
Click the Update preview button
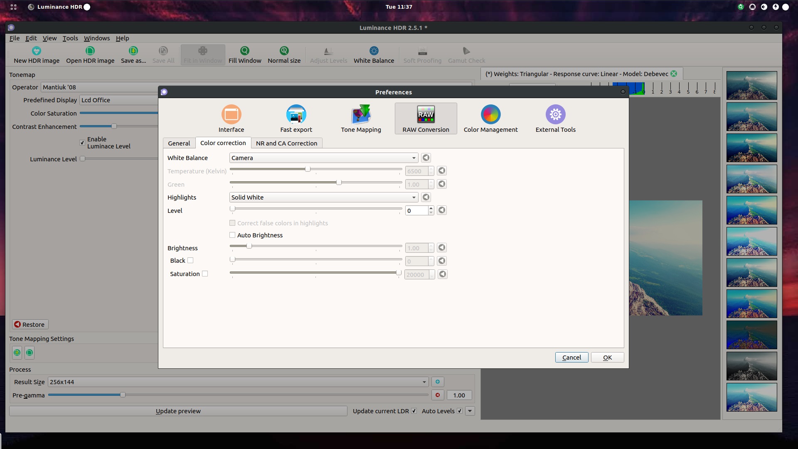(178, 411)
